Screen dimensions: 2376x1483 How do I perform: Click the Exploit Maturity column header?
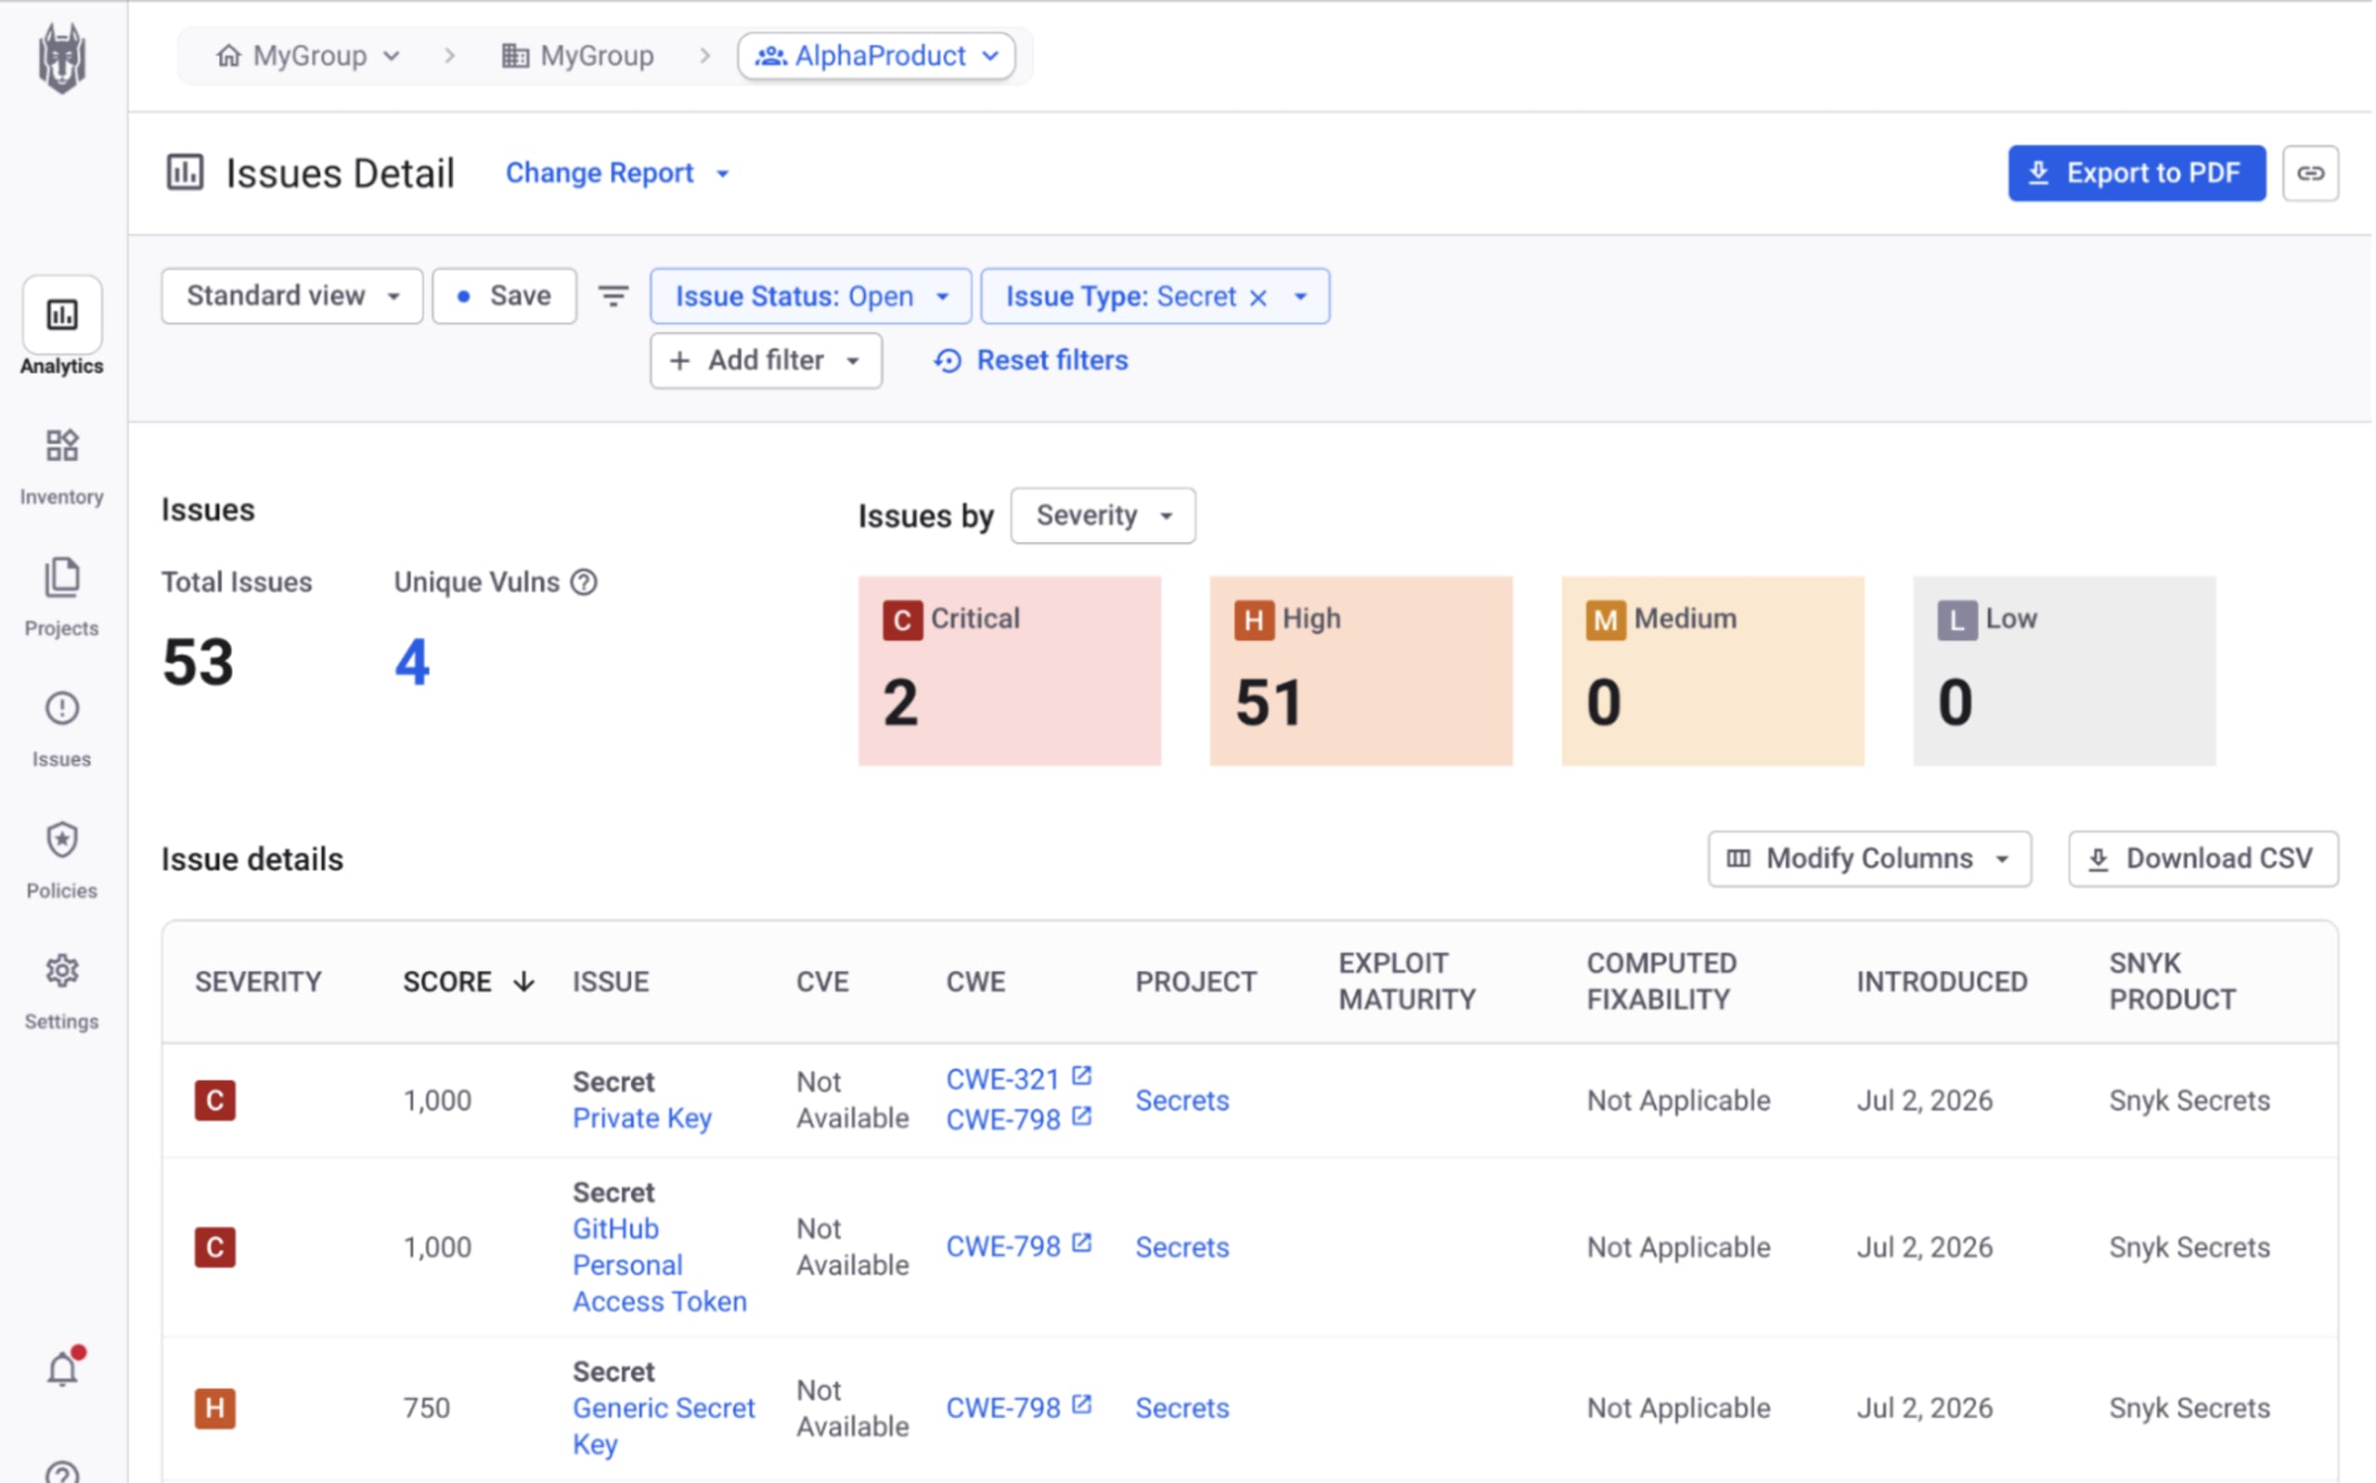pyautogui.click(x=1409, y=983)
